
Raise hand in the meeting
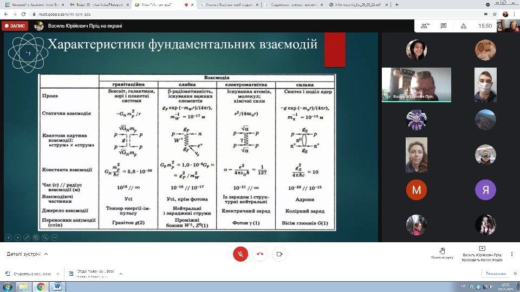coord(442,253)
